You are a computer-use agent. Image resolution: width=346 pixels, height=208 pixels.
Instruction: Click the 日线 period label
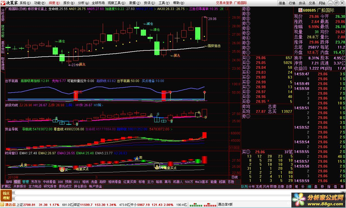234,177
